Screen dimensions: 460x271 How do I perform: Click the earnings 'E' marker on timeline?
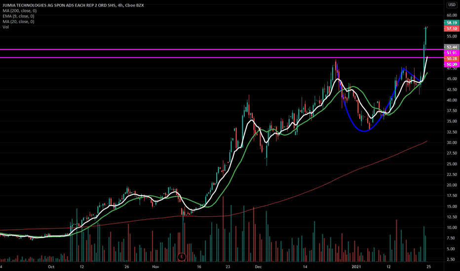click(182, 257)
